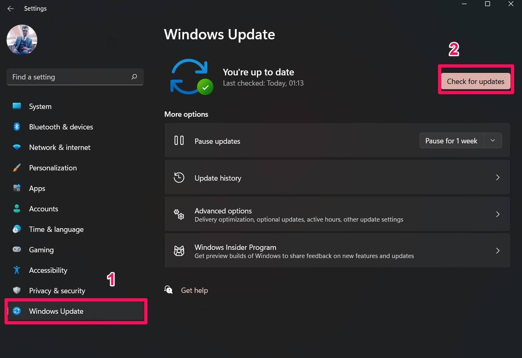Open Network & internet via Wi-Fi icon

17,147
